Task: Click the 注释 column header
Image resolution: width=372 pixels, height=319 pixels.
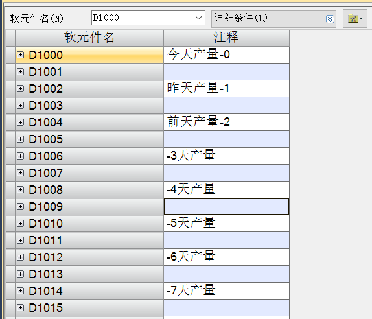Action: tap(226, 38)
